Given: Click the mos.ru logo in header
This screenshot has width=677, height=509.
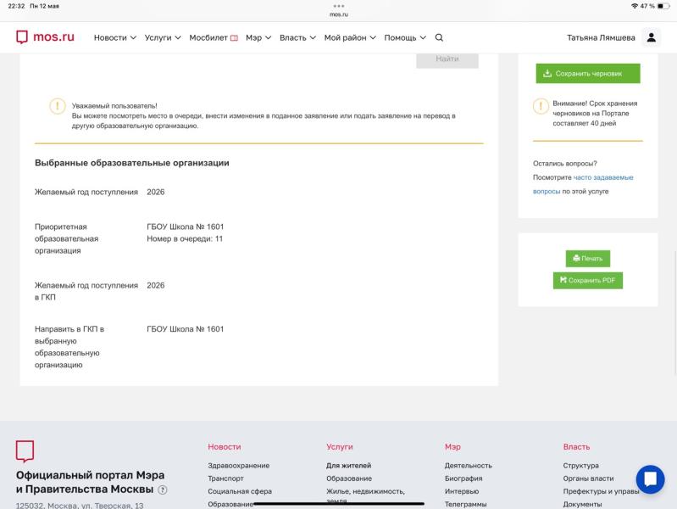Looking at the screenshot, I should pos(45,37).
